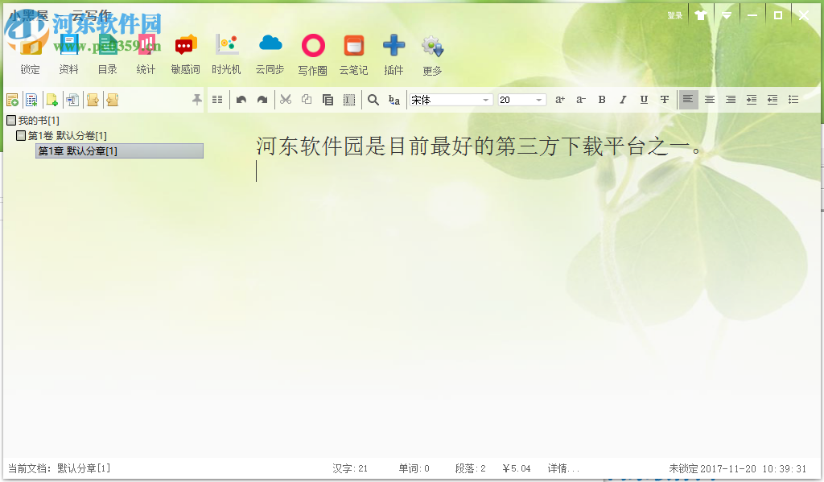824x482 pixels.
Task: Check the 我的书 checkbox in the tree
Action: tap(11, 119)
